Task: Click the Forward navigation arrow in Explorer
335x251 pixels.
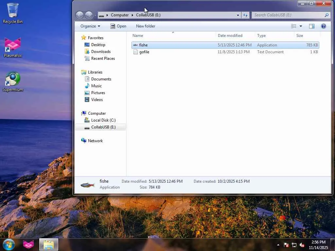Action: coord(89,15)
